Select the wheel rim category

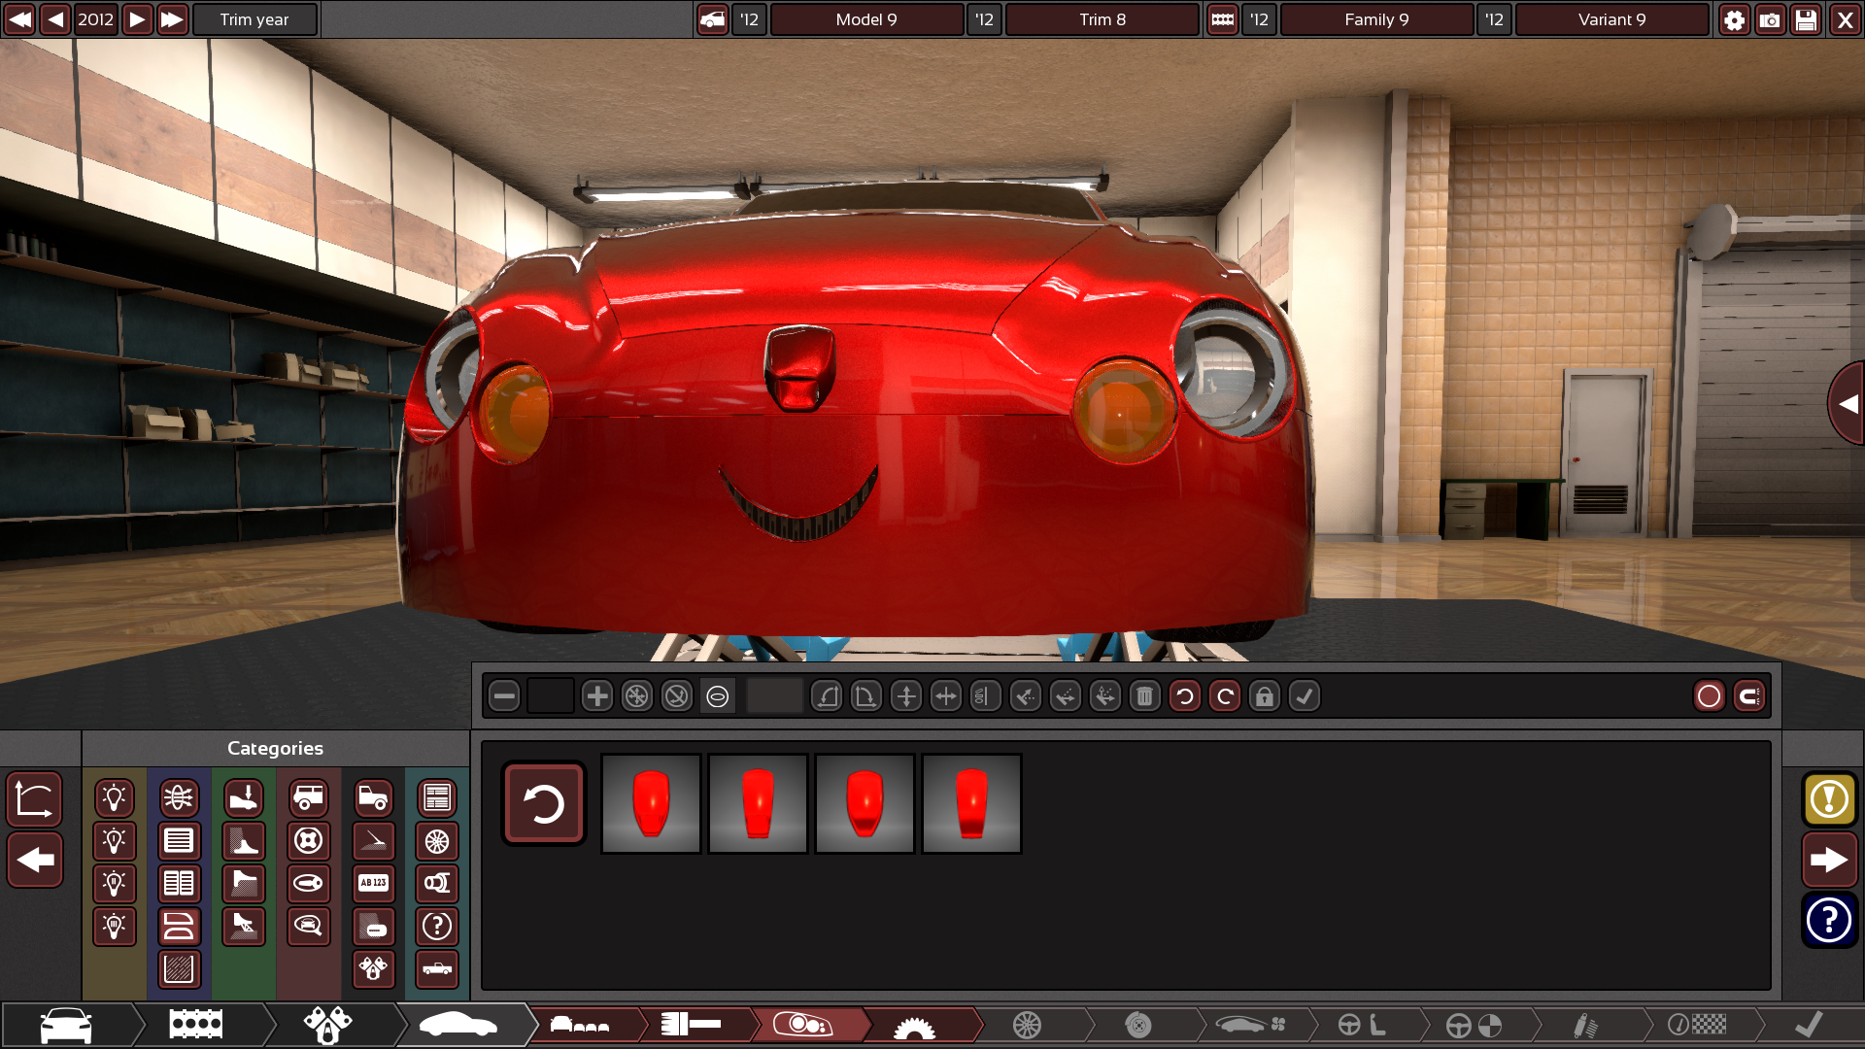pos(437,841)
